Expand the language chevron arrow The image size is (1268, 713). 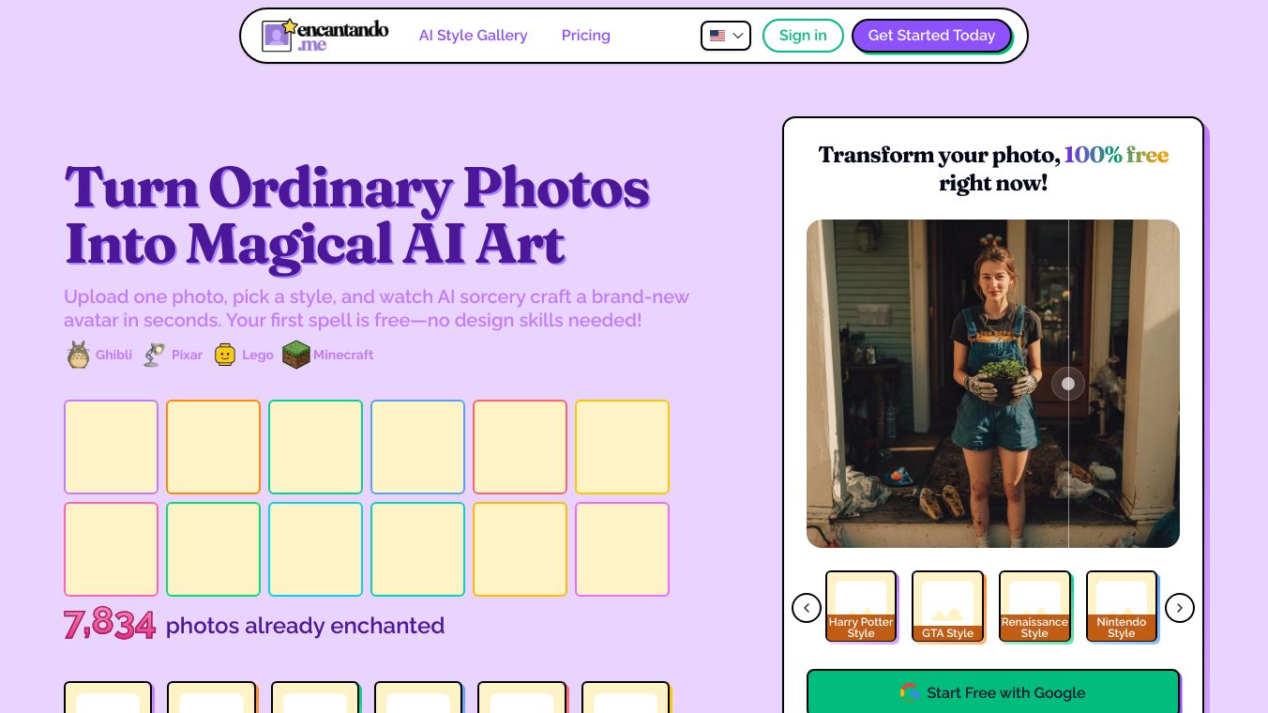(x=738, y=36)
